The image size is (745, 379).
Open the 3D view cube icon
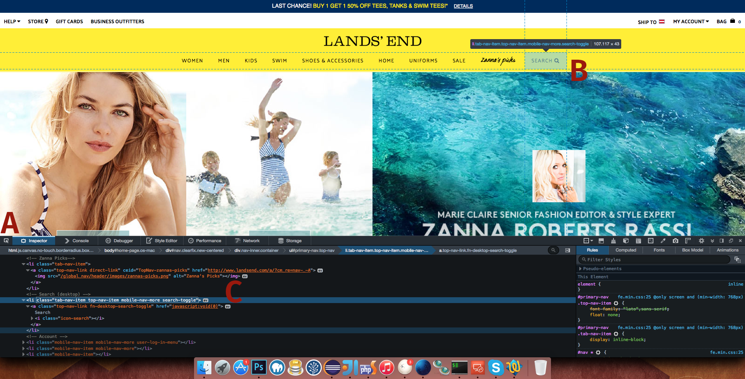pos(626,241)
